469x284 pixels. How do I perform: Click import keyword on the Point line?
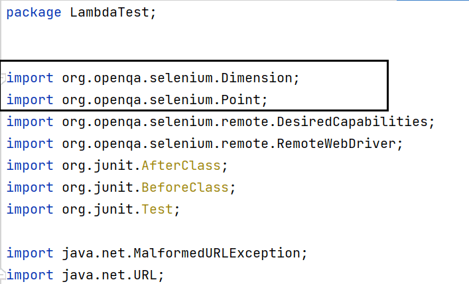(31, 100)
